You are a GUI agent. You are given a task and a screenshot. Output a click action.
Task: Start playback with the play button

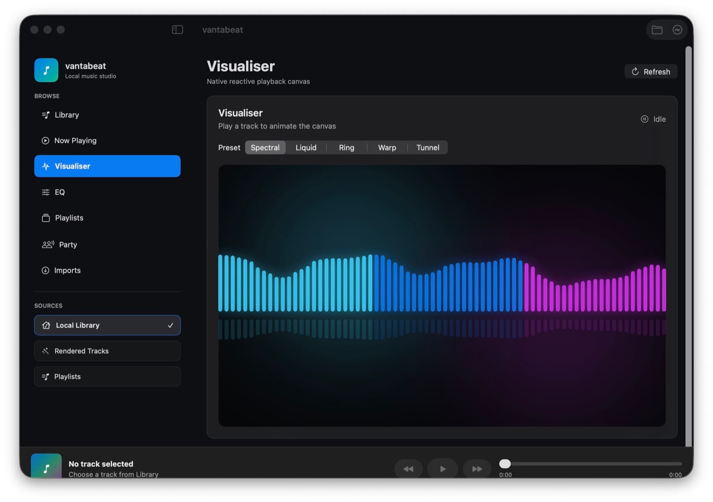tap(442, 469)
